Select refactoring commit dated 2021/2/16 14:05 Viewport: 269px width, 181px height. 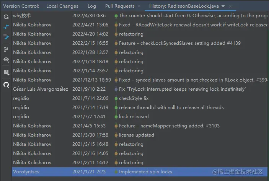[140, 153]
